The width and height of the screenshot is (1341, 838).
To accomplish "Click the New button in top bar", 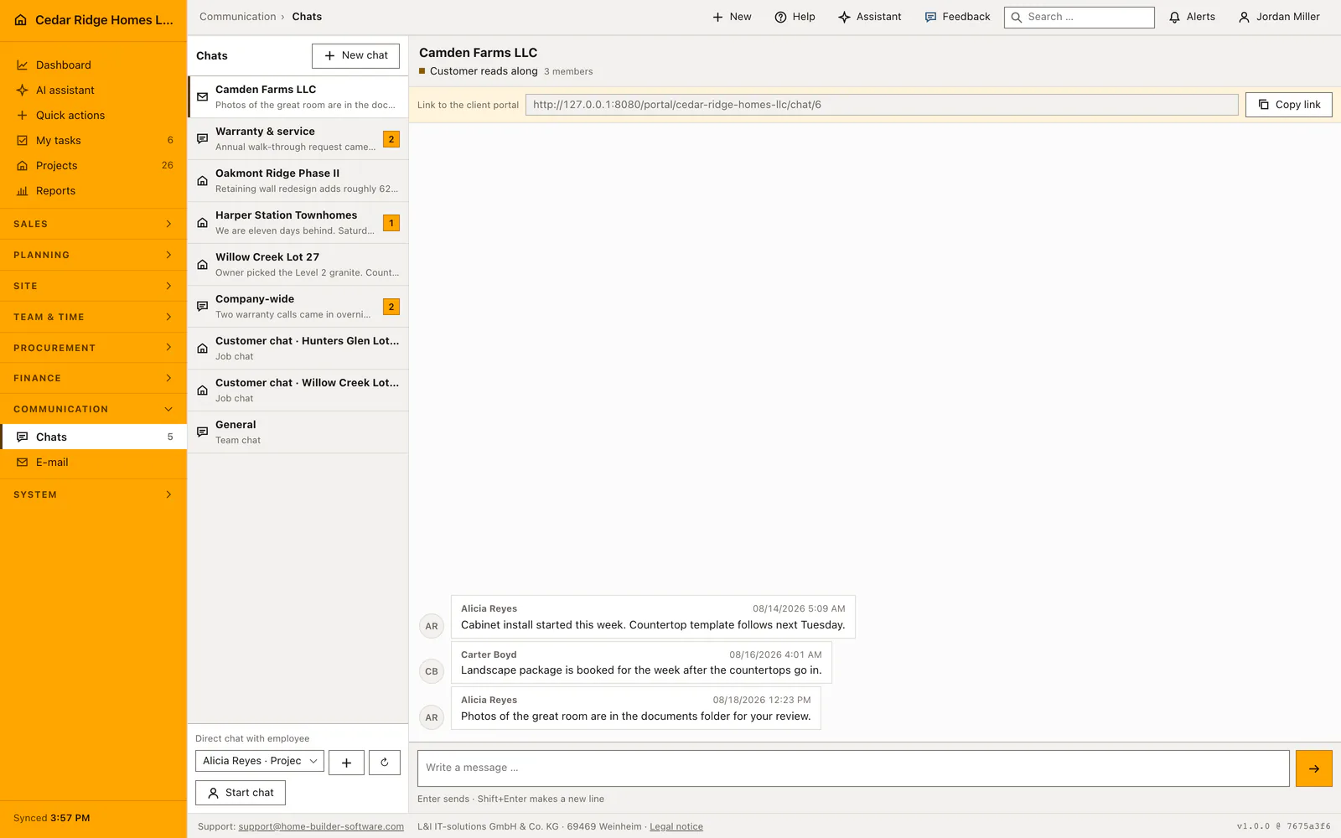I will [x=732, y=17].
